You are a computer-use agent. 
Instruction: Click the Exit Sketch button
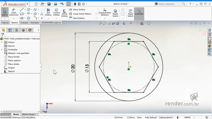[x=5, y=12]
